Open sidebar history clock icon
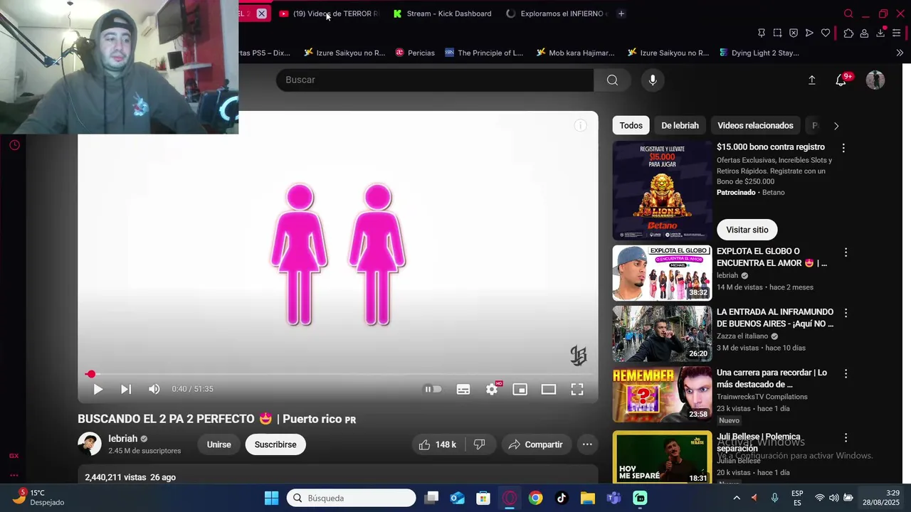 pos(14,145)
